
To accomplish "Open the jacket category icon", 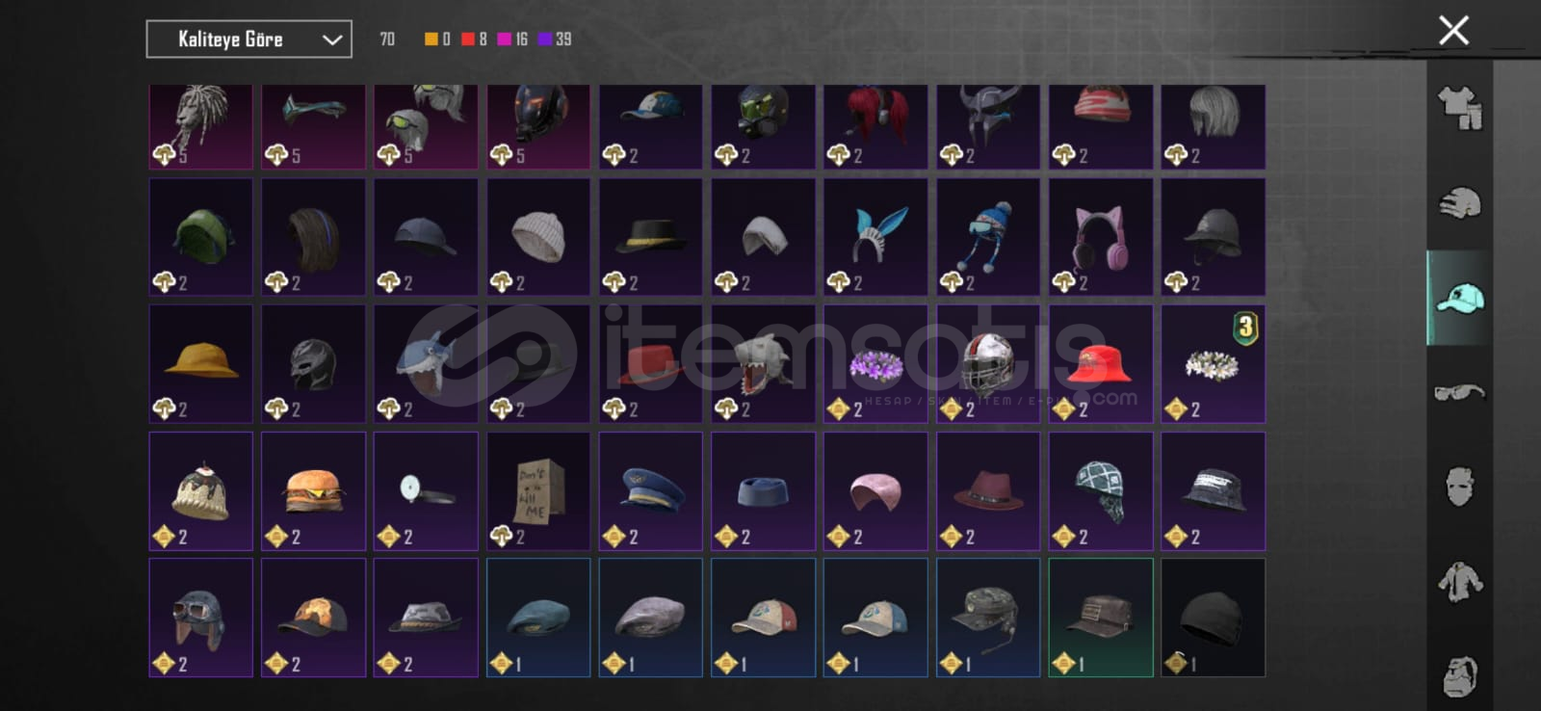I will pos(1459,581).
